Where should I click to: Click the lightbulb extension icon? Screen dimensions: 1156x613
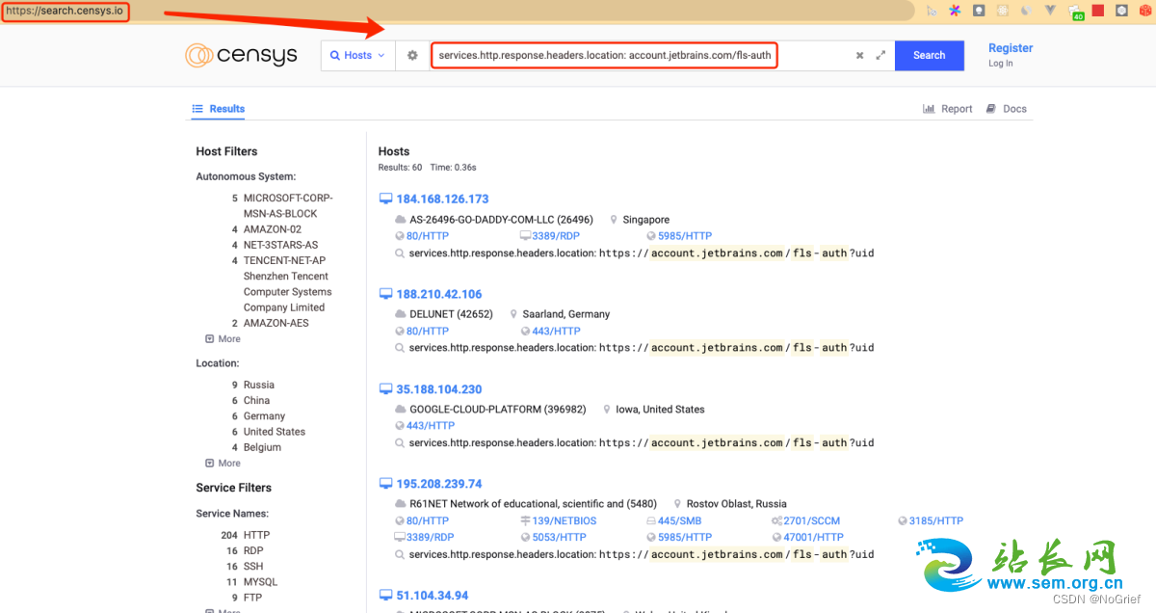tap(979, 11)
